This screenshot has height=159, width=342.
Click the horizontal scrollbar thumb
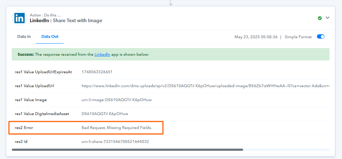point(127,150)
